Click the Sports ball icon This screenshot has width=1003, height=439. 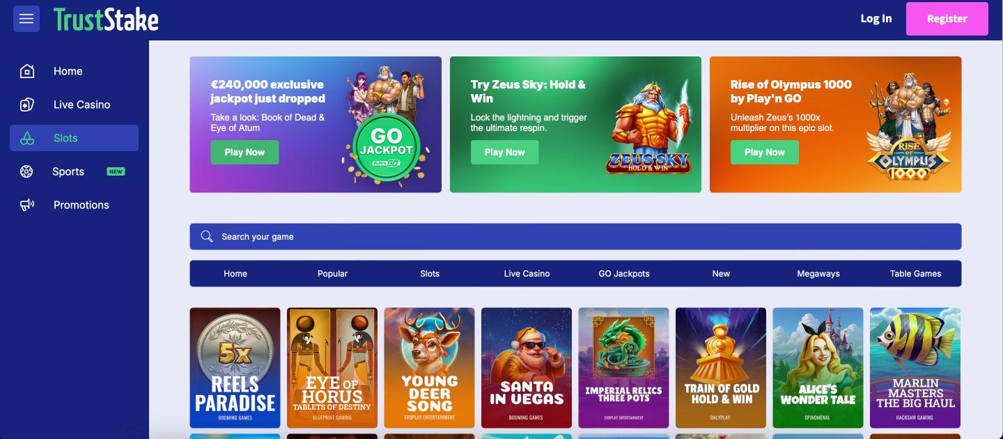coord(26,171)
